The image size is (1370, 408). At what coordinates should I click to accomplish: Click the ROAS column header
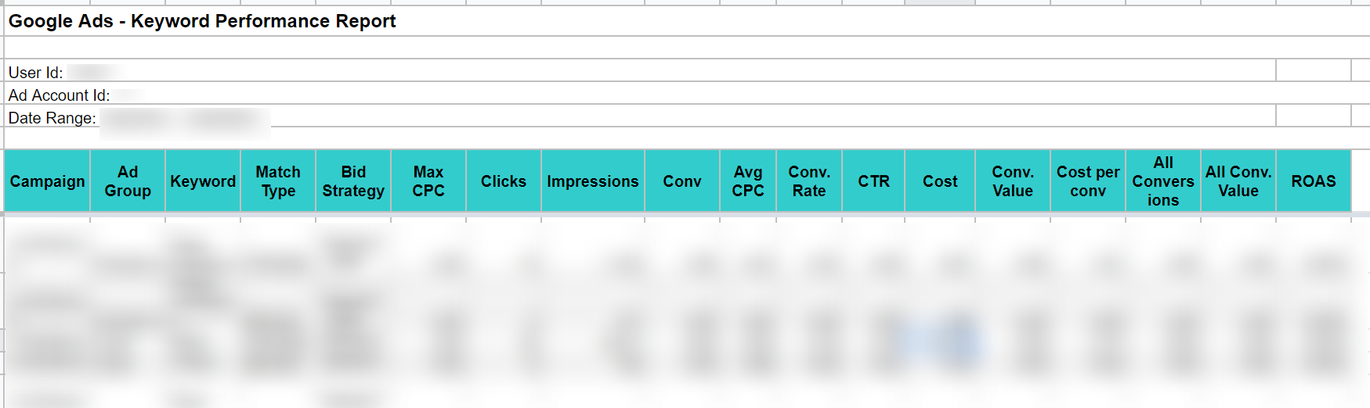tap(1314, 181)
